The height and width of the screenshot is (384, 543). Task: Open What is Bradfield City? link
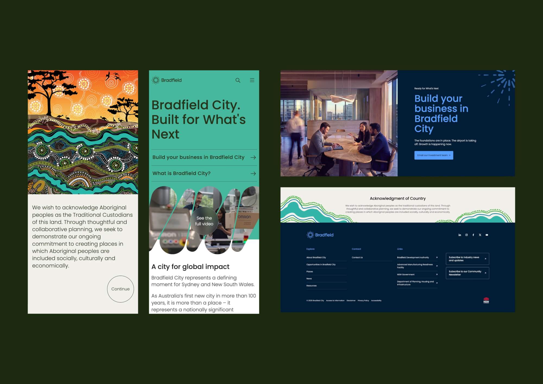204,173
